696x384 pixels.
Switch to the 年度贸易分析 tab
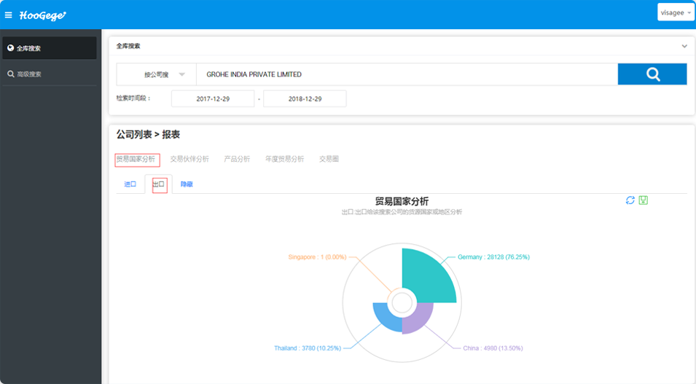(284, 159)
